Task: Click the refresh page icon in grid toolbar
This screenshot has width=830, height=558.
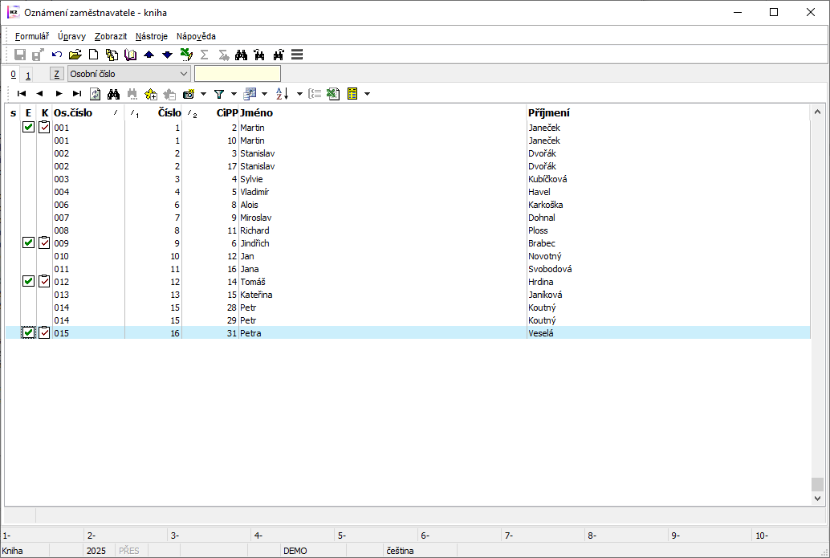Action: [96, 94]
